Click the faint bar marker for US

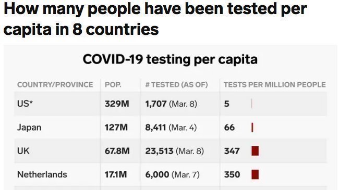[252, 104]
